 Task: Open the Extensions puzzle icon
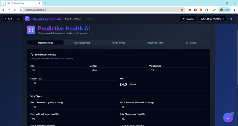coord(206,10)
